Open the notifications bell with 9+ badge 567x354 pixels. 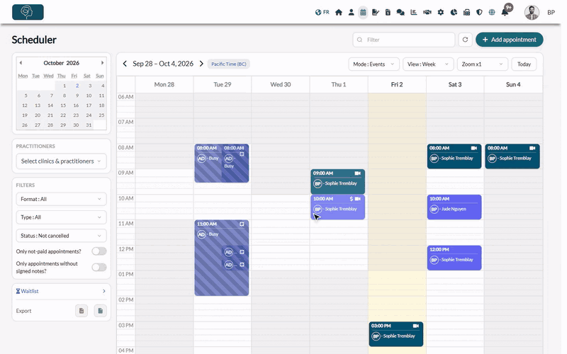[505, 11]
